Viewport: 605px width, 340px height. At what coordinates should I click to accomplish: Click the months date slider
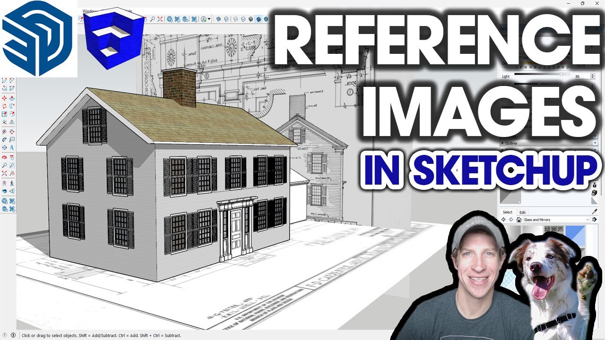click(x=544, y=63)
